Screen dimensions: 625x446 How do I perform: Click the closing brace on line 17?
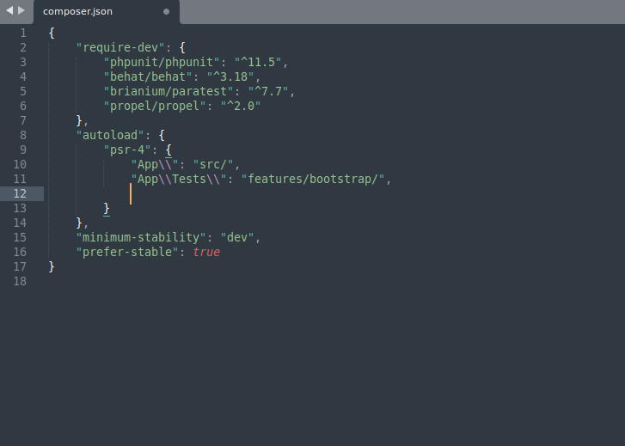click(x=52, y=266)
